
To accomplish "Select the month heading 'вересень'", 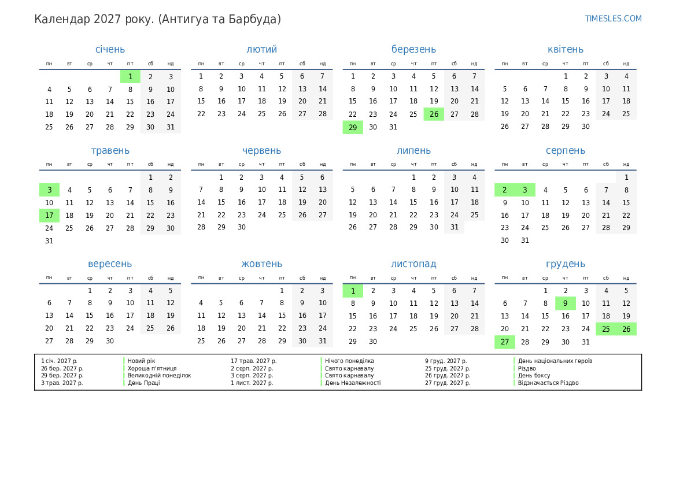I will 110,264.
